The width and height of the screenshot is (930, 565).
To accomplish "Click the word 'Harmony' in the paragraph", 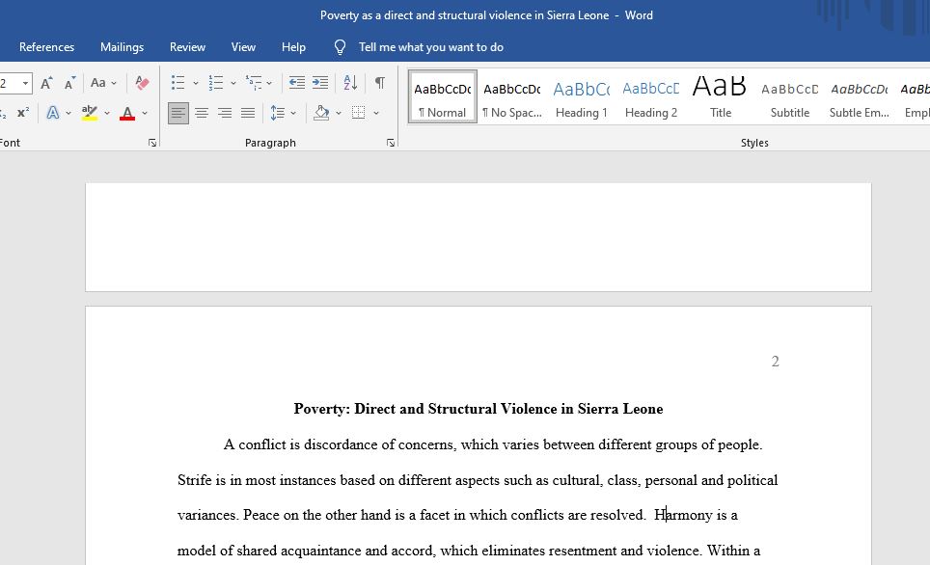I will click(683, 515).
